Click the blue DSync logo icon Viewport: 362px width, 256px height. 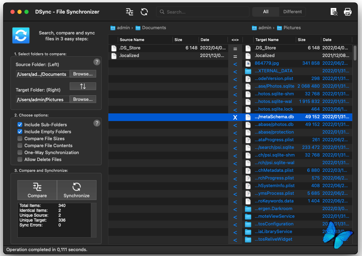(21, 35)
